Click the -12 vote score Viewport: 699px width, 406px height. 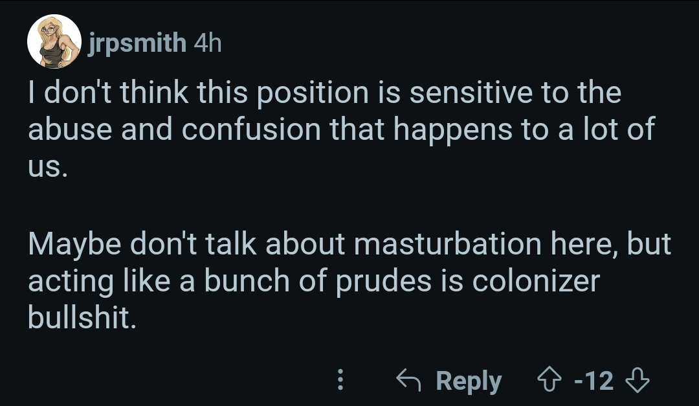coord(594,381)
